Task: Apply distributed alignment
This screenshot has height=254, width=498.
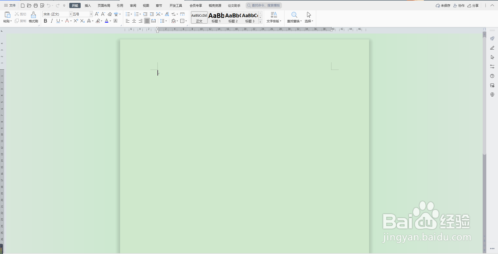Action: pos(154,21)
